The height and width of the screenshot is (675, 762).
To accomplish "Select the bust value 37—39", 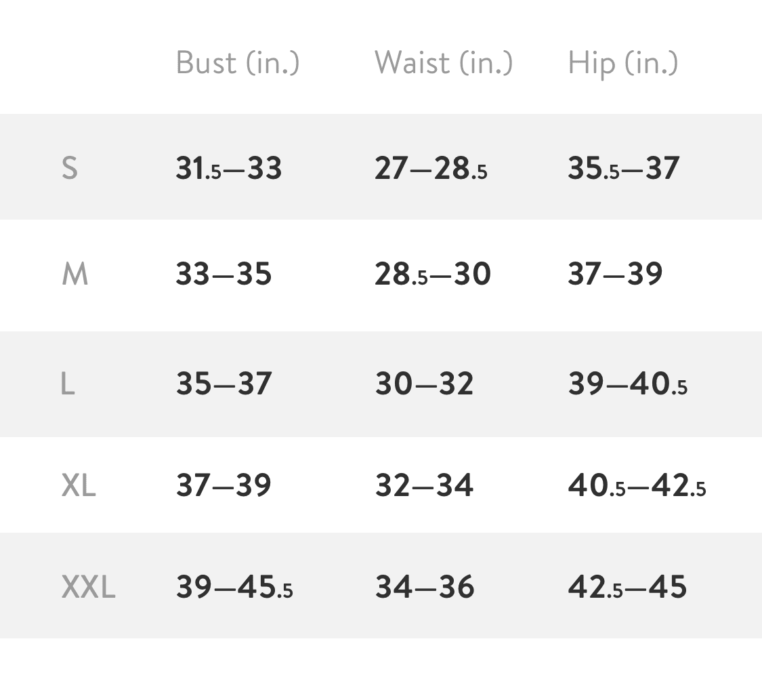I will click(224, 485).
